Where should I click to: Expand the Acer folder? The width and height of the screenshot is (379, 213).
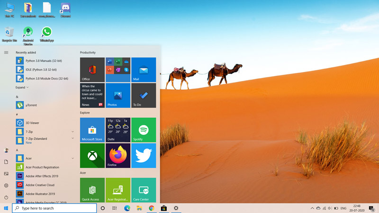73,158
